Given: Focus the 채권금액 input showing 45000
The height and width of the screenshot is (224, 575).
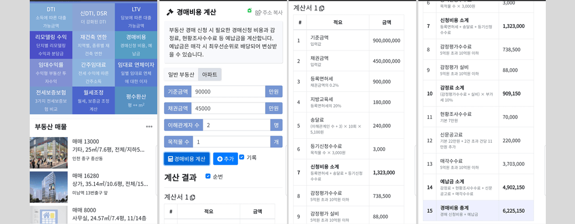Looking at the screenshot, I should pyautogui.click(x=228, y=108).
